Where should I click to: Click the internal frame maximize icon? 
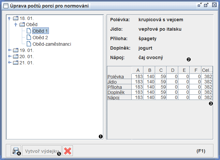pos(206,5)
